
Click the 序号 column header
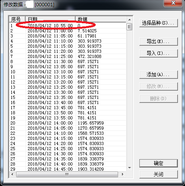[17, 19]
